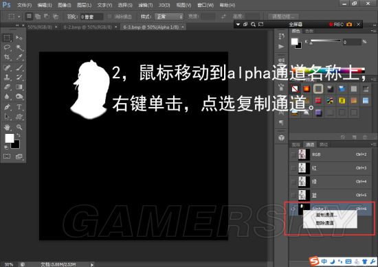Select the Hand tool

[7, 127]
